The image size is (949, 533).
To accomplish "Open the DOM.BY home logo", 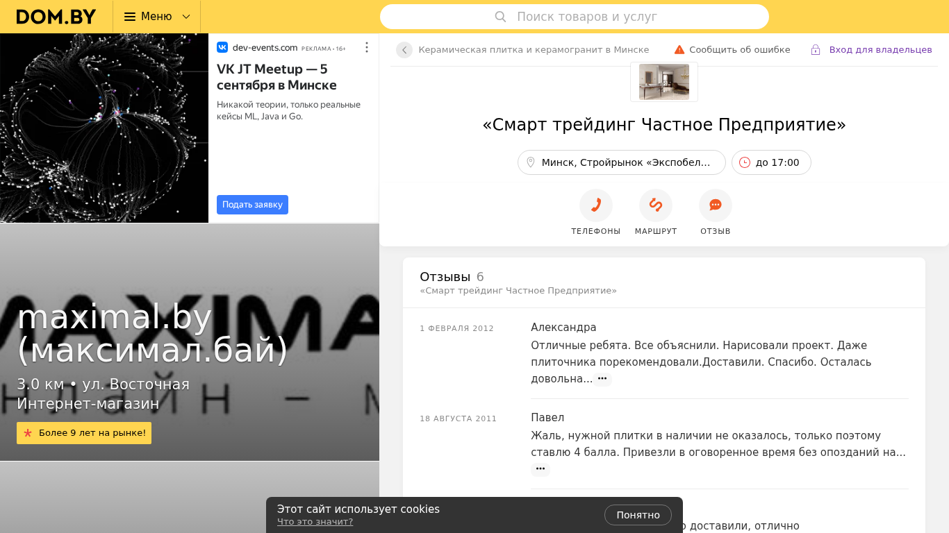I will point(56,17).
